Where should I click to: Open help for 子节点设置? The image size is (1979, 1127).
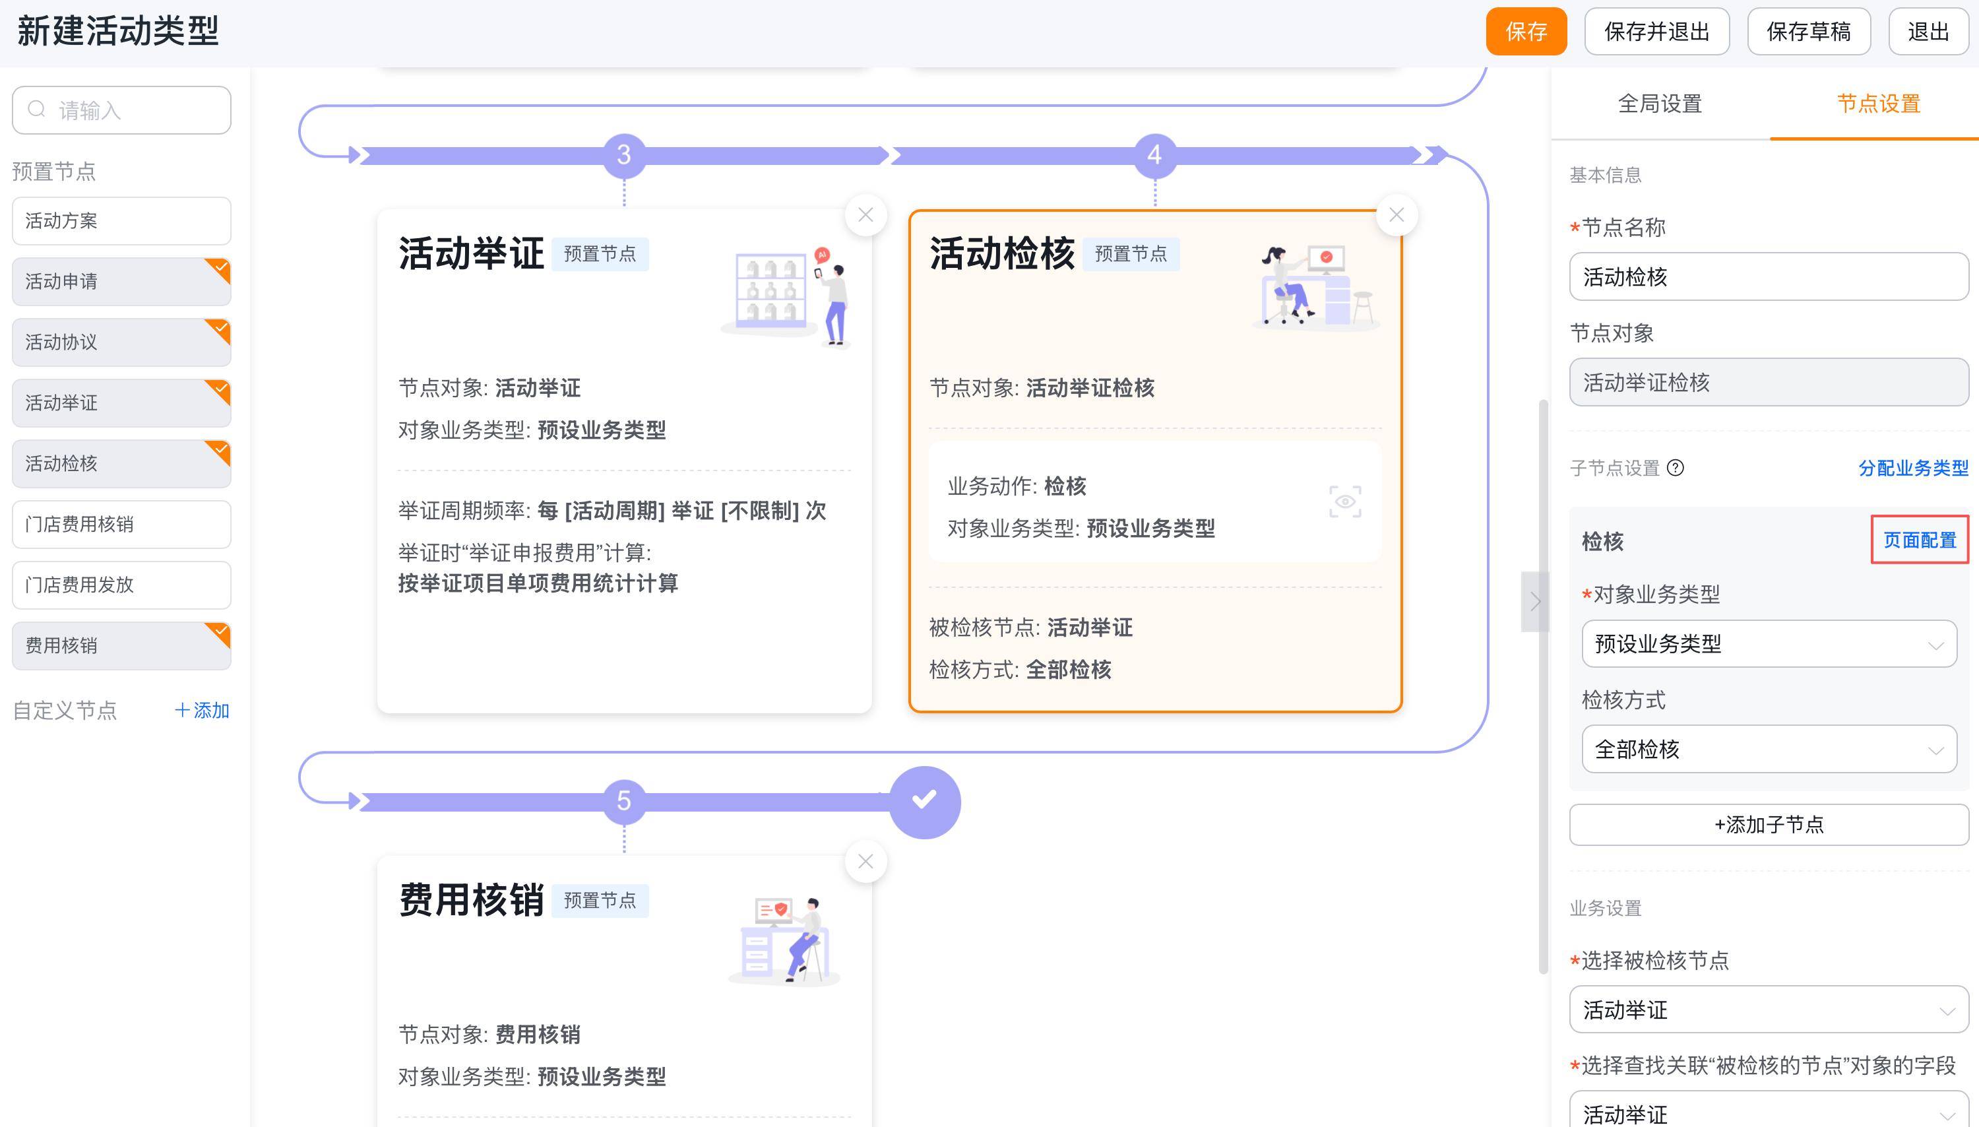[1675, 468]
